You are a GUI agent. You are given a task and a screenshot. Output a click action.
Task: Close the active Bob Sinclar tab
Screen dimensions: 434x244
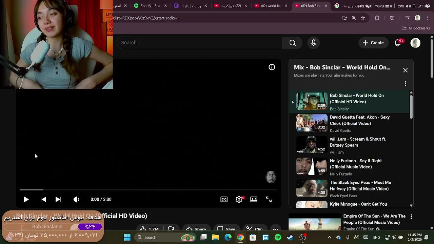[326, 6]
